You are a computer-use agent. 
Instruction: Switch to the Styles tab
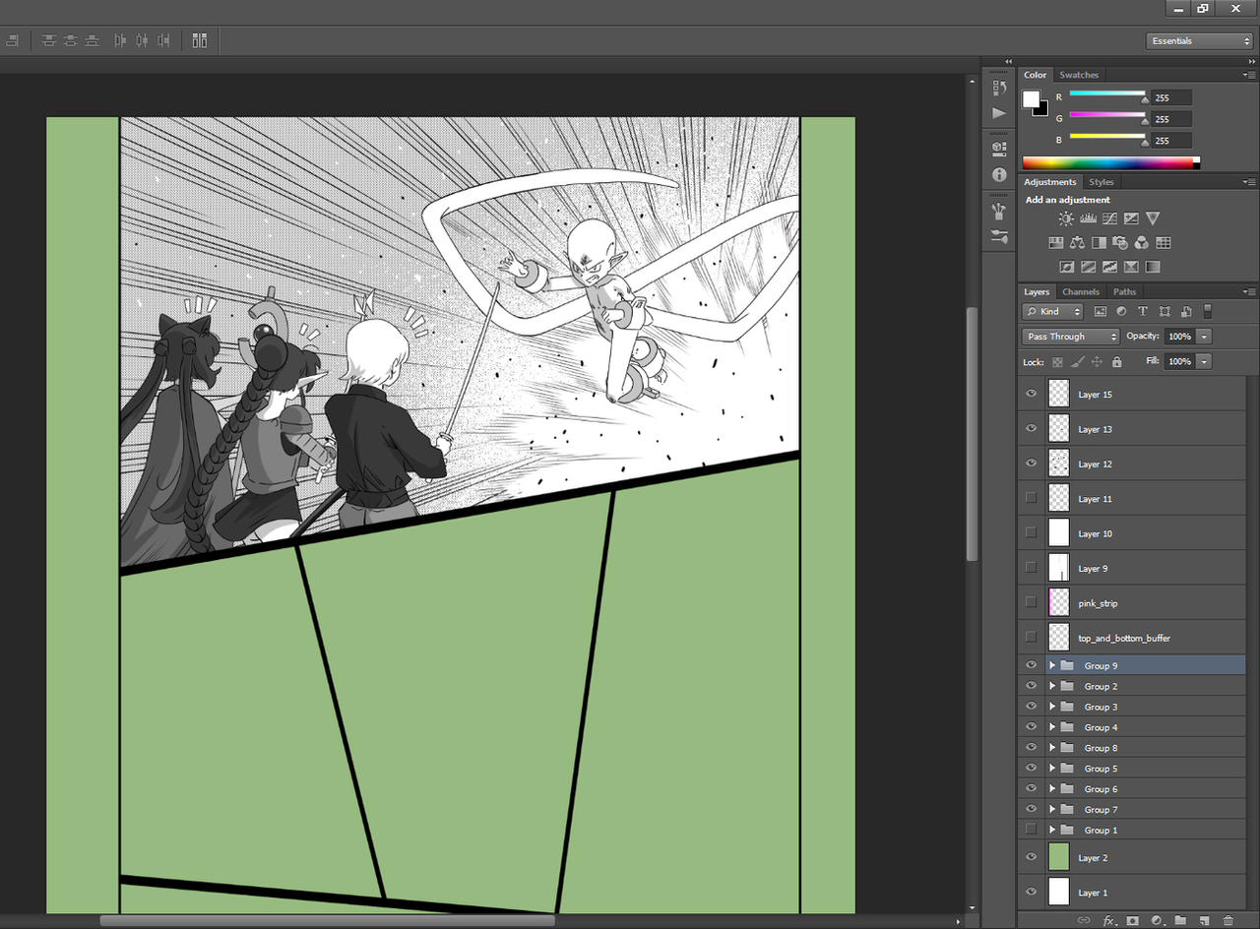1101,182
